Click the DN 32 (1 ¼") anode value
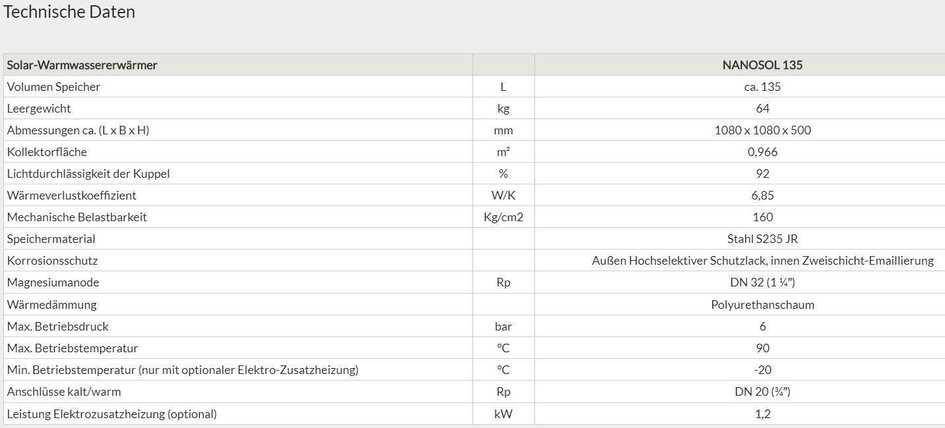The image size is (945, 428). click(762, 282)
